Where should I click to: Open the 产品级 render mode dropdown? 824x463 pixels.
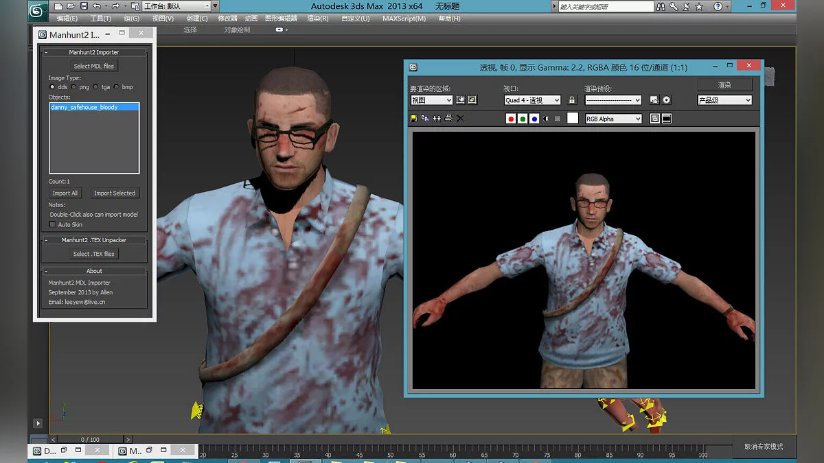pos(725,100)
